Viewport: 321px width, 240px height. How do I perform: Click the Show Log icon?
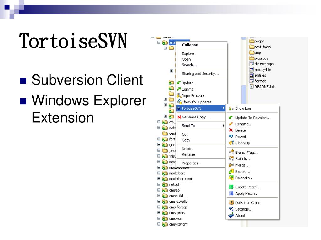click(x=231, y=108)
